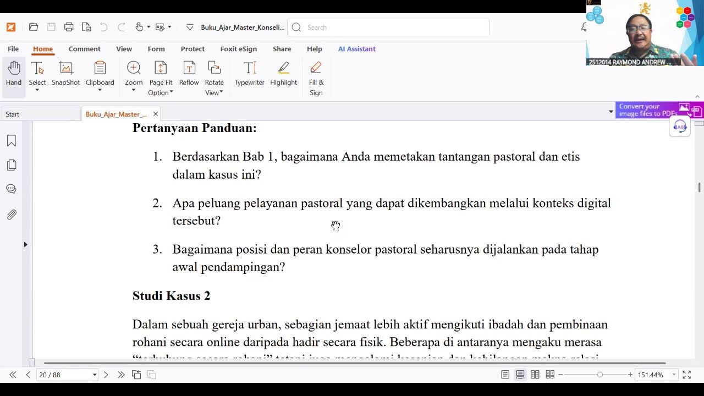Open the Protect ribbon tab
This screenshot has width=704, height=396.
click(x=193, y=49)
